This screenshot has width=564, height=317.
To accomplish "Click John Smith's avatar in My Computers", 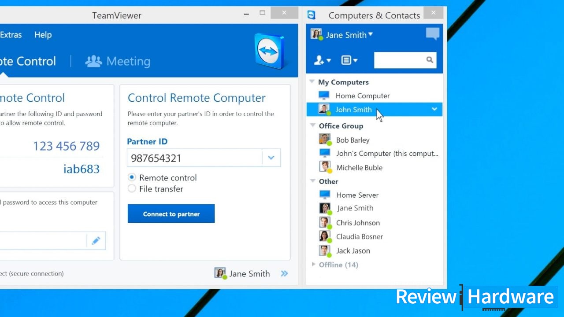I will pos(324,109).
